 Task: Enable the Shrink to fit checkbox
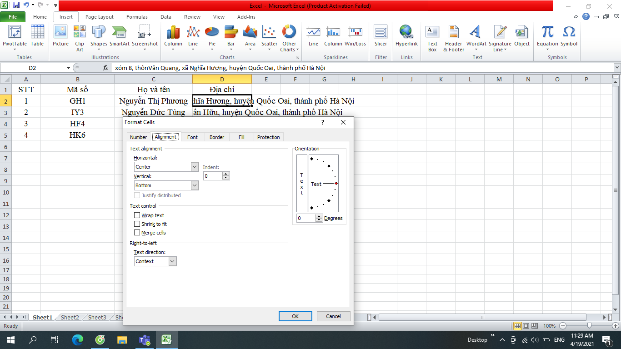[x=137, y=224]
